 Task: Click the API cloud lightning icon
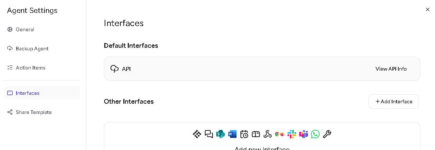[115, 69]
